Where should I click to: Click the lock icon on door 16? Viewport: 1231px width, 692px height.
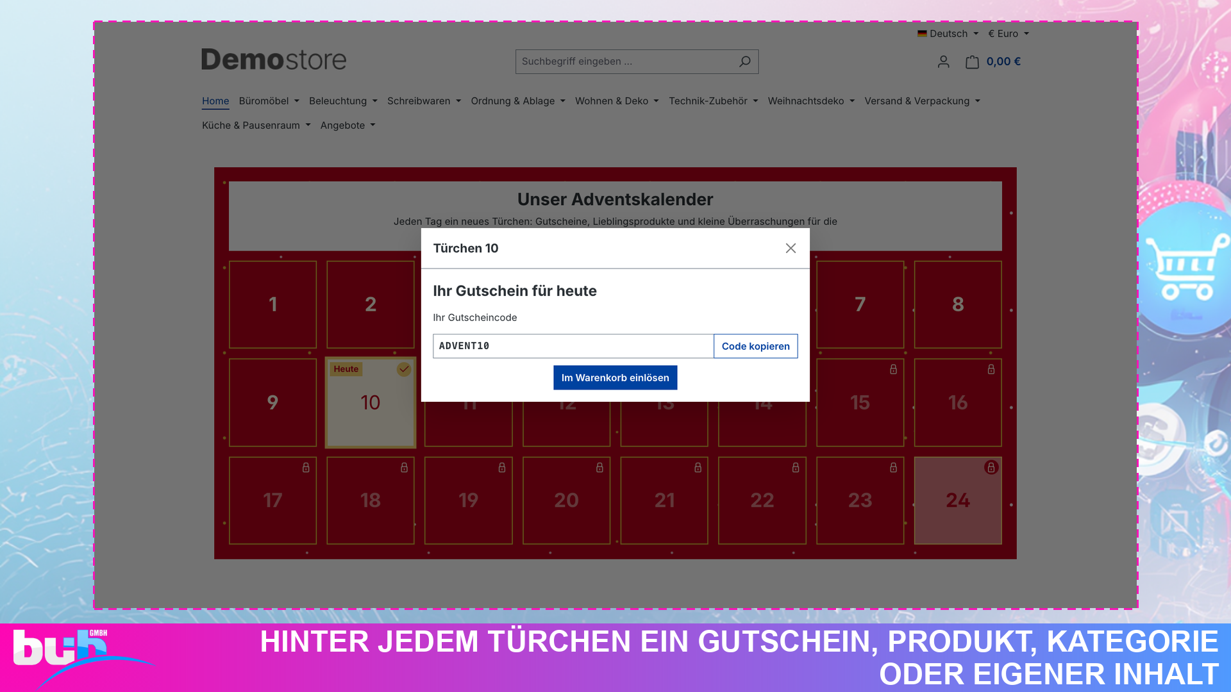tap(991, 369)
